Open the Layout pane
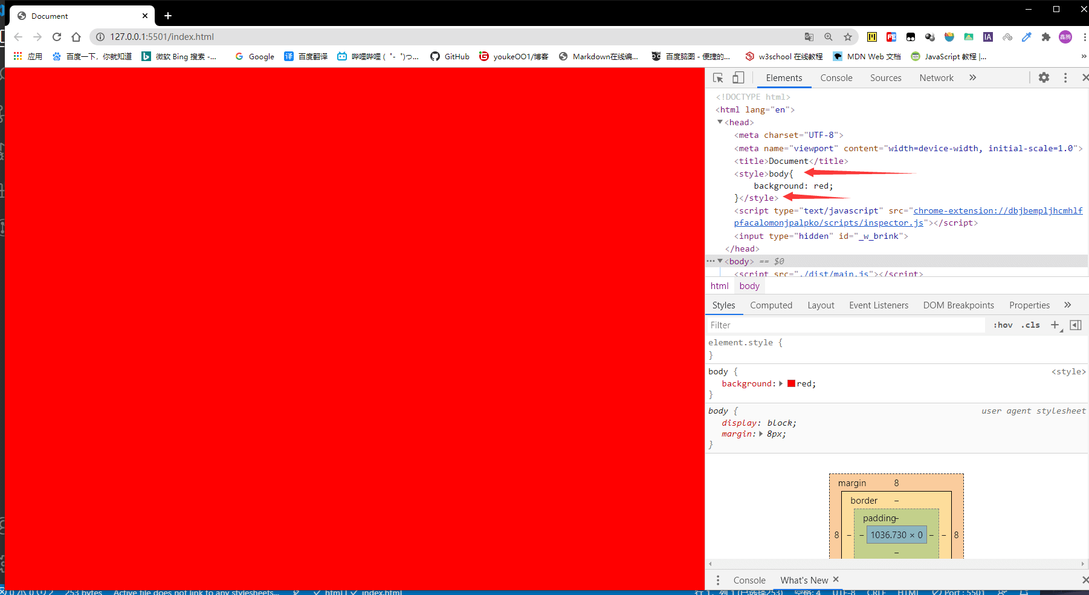The width and height of the screenshot is (1089, 595). click(821, 305)
